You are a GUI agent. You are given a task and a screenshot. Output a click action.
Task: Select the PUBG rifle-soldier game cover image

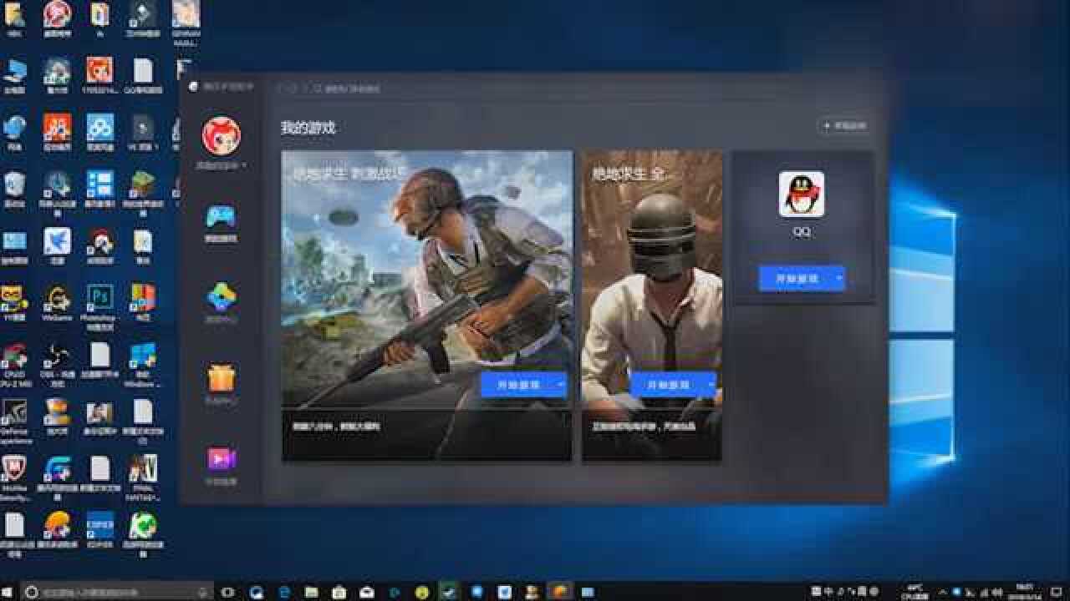pyautogui.click(x=427, y=280)
